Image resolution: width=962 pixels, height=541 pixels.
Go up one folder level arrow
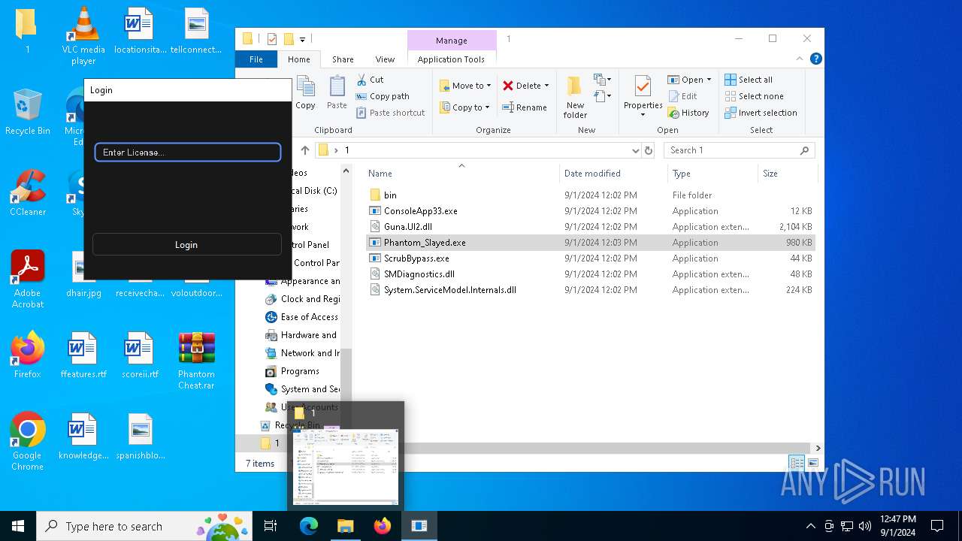(x=304, y=150)
